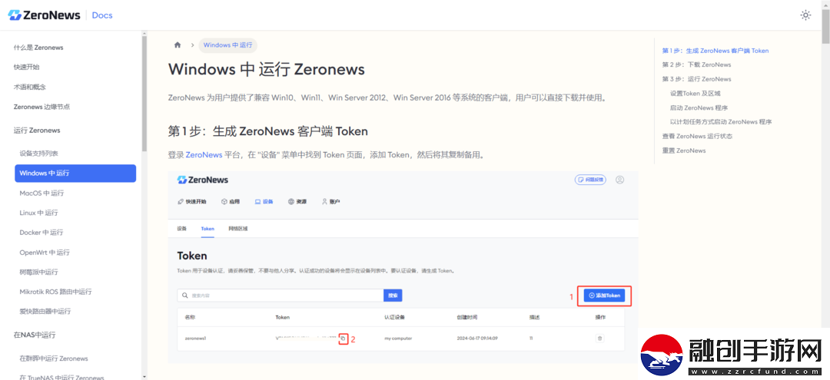The width and height of the screenshot is (830, 380).
Task: Click the '问题反馈' button in the embedded page
Action: tap(590, 180)
